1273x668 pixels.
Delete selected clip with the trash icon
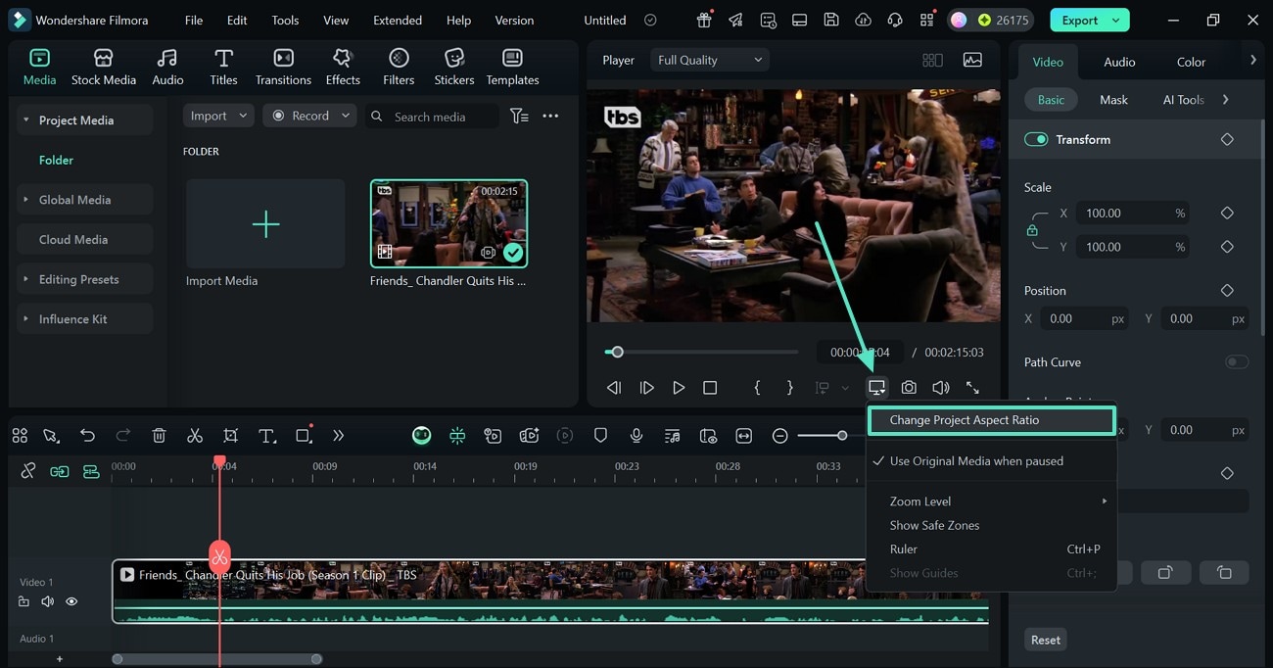click(159, 435)
